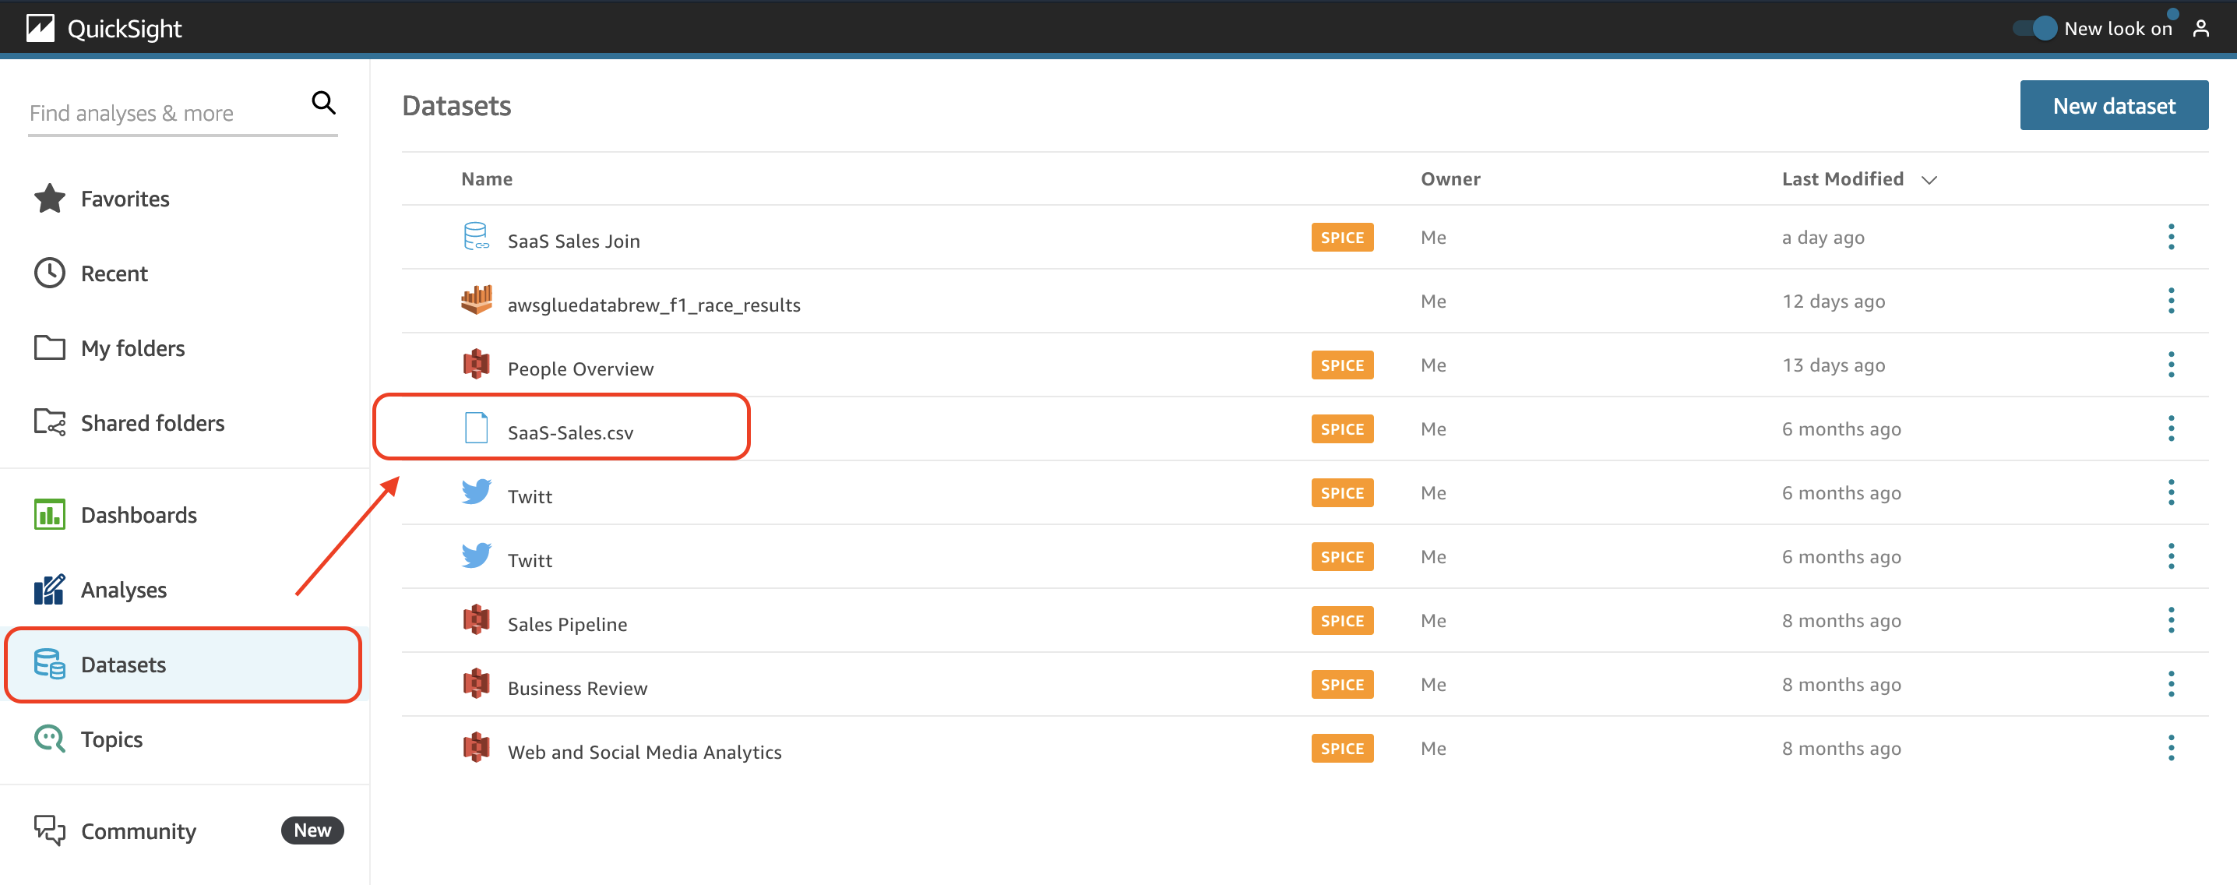Screen dimensions: 2237x885
Task: Click the New dataset button
Action: click(x=2113, y=106)
